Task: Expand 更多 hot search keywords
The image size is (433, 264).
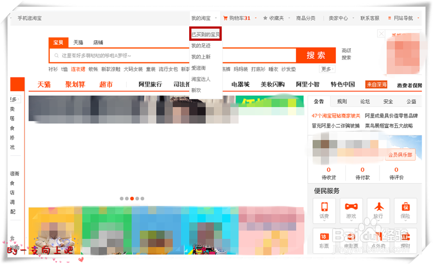Action: click(x=327, y=69)
